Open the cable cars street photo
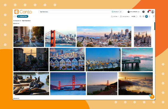This screenshot has height=109, width=168. coord(29,36)
